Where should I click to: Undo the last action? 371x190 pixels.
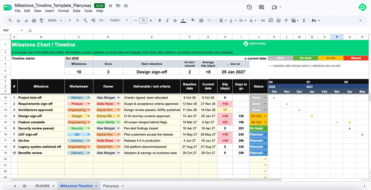[18, 21]
